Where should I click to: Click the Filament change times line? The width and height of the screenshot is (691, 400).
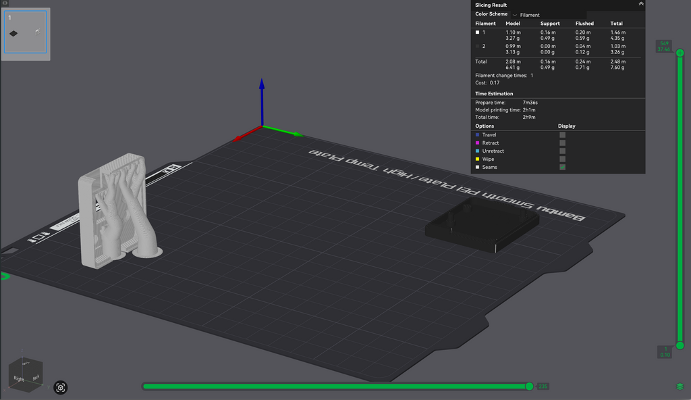(504, 76)
